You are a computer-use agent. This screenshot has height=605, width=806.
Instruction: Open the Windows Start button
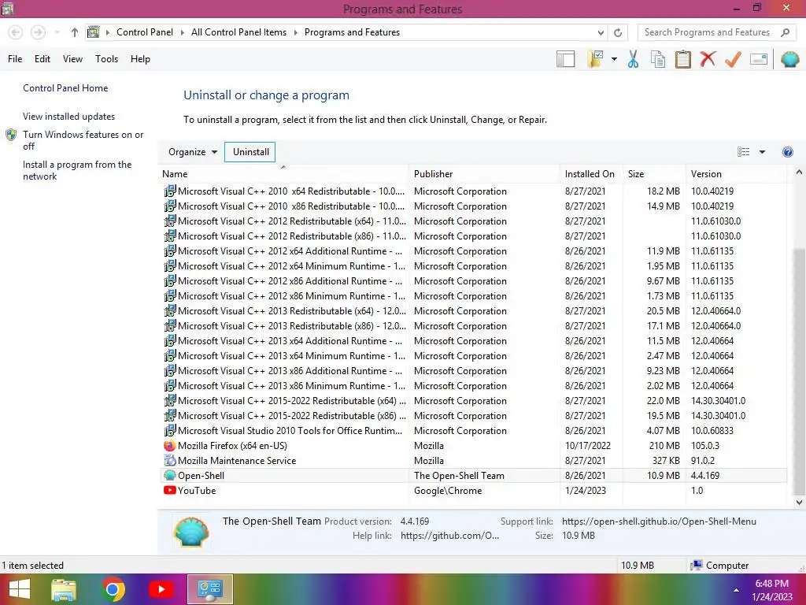[20, 589]
